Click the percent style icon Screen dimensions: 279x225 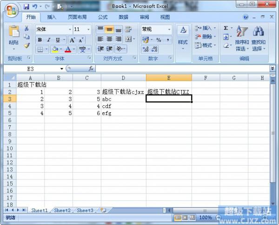(x=158, y=40)
